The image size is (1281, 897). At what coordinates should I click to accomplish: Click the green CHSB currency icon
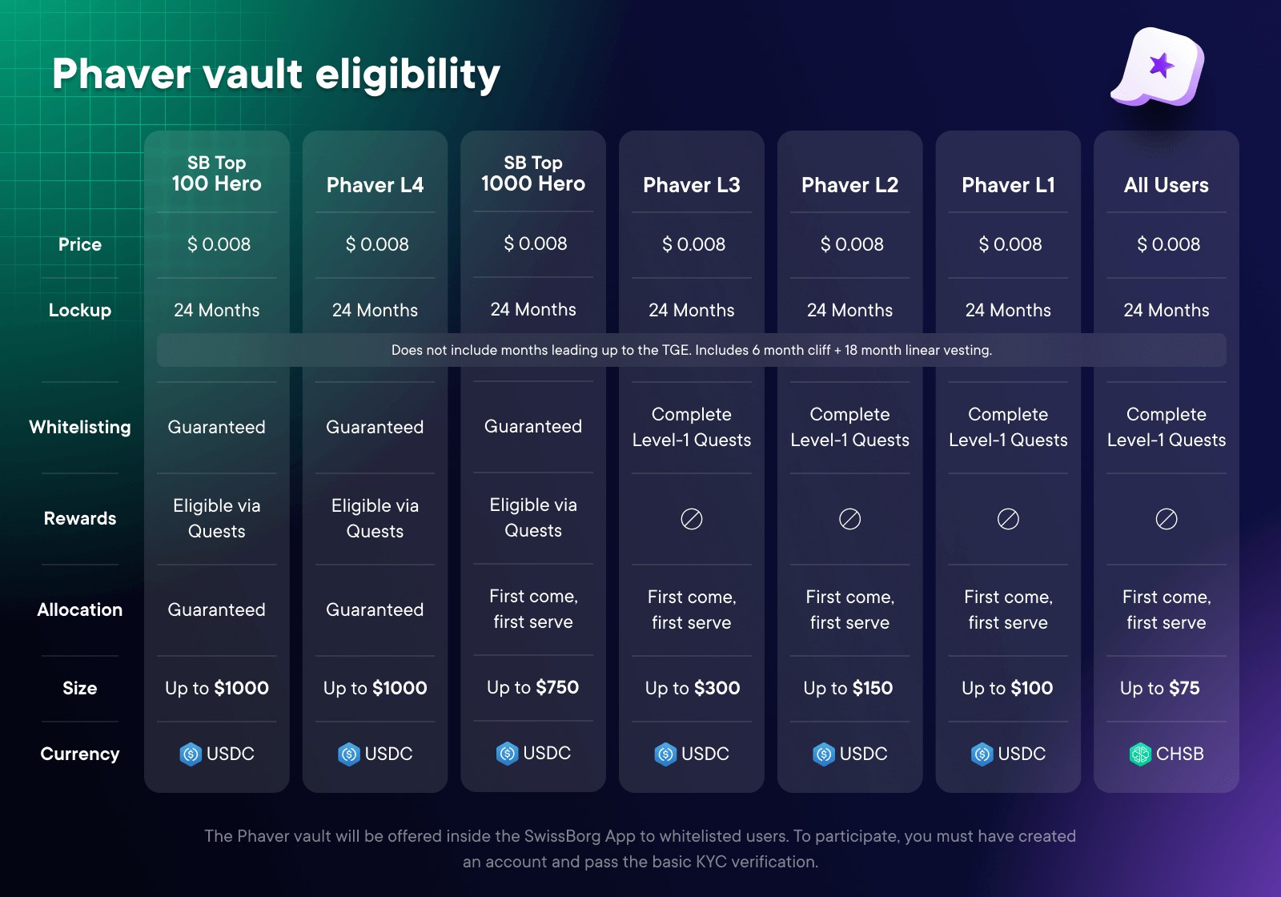tap(1140, 754)
